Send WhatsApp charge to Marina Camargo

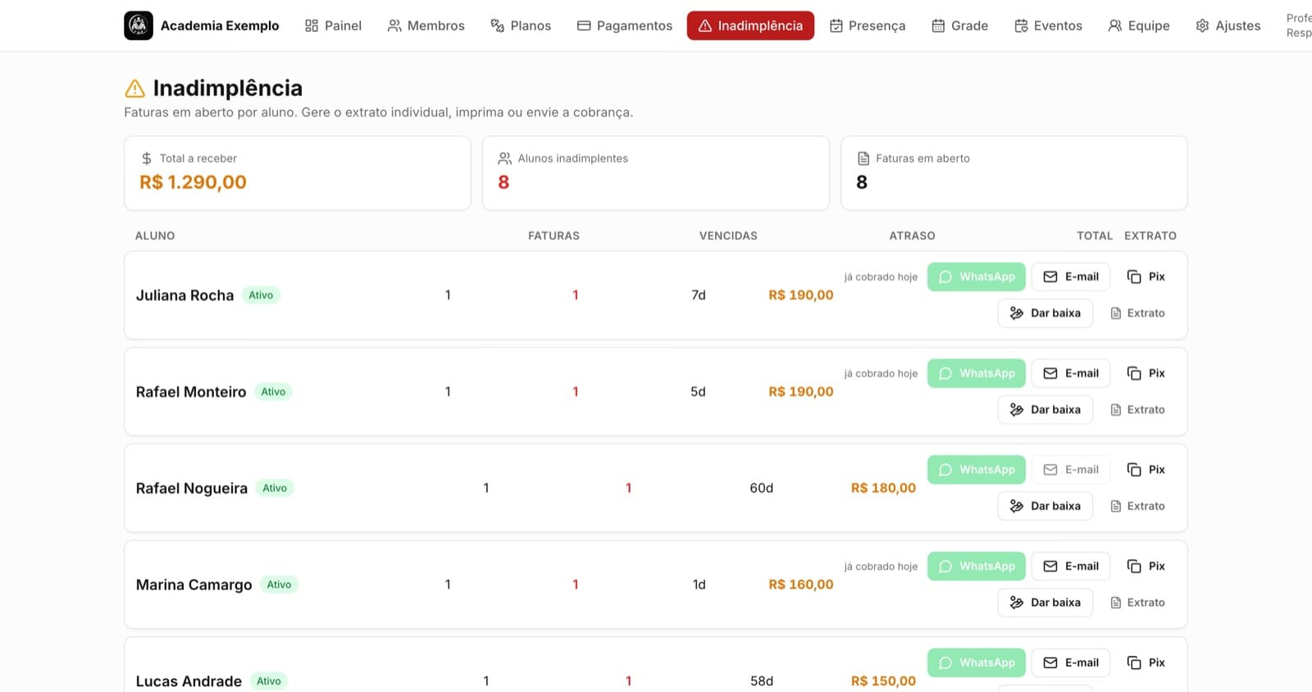point(977,566)
